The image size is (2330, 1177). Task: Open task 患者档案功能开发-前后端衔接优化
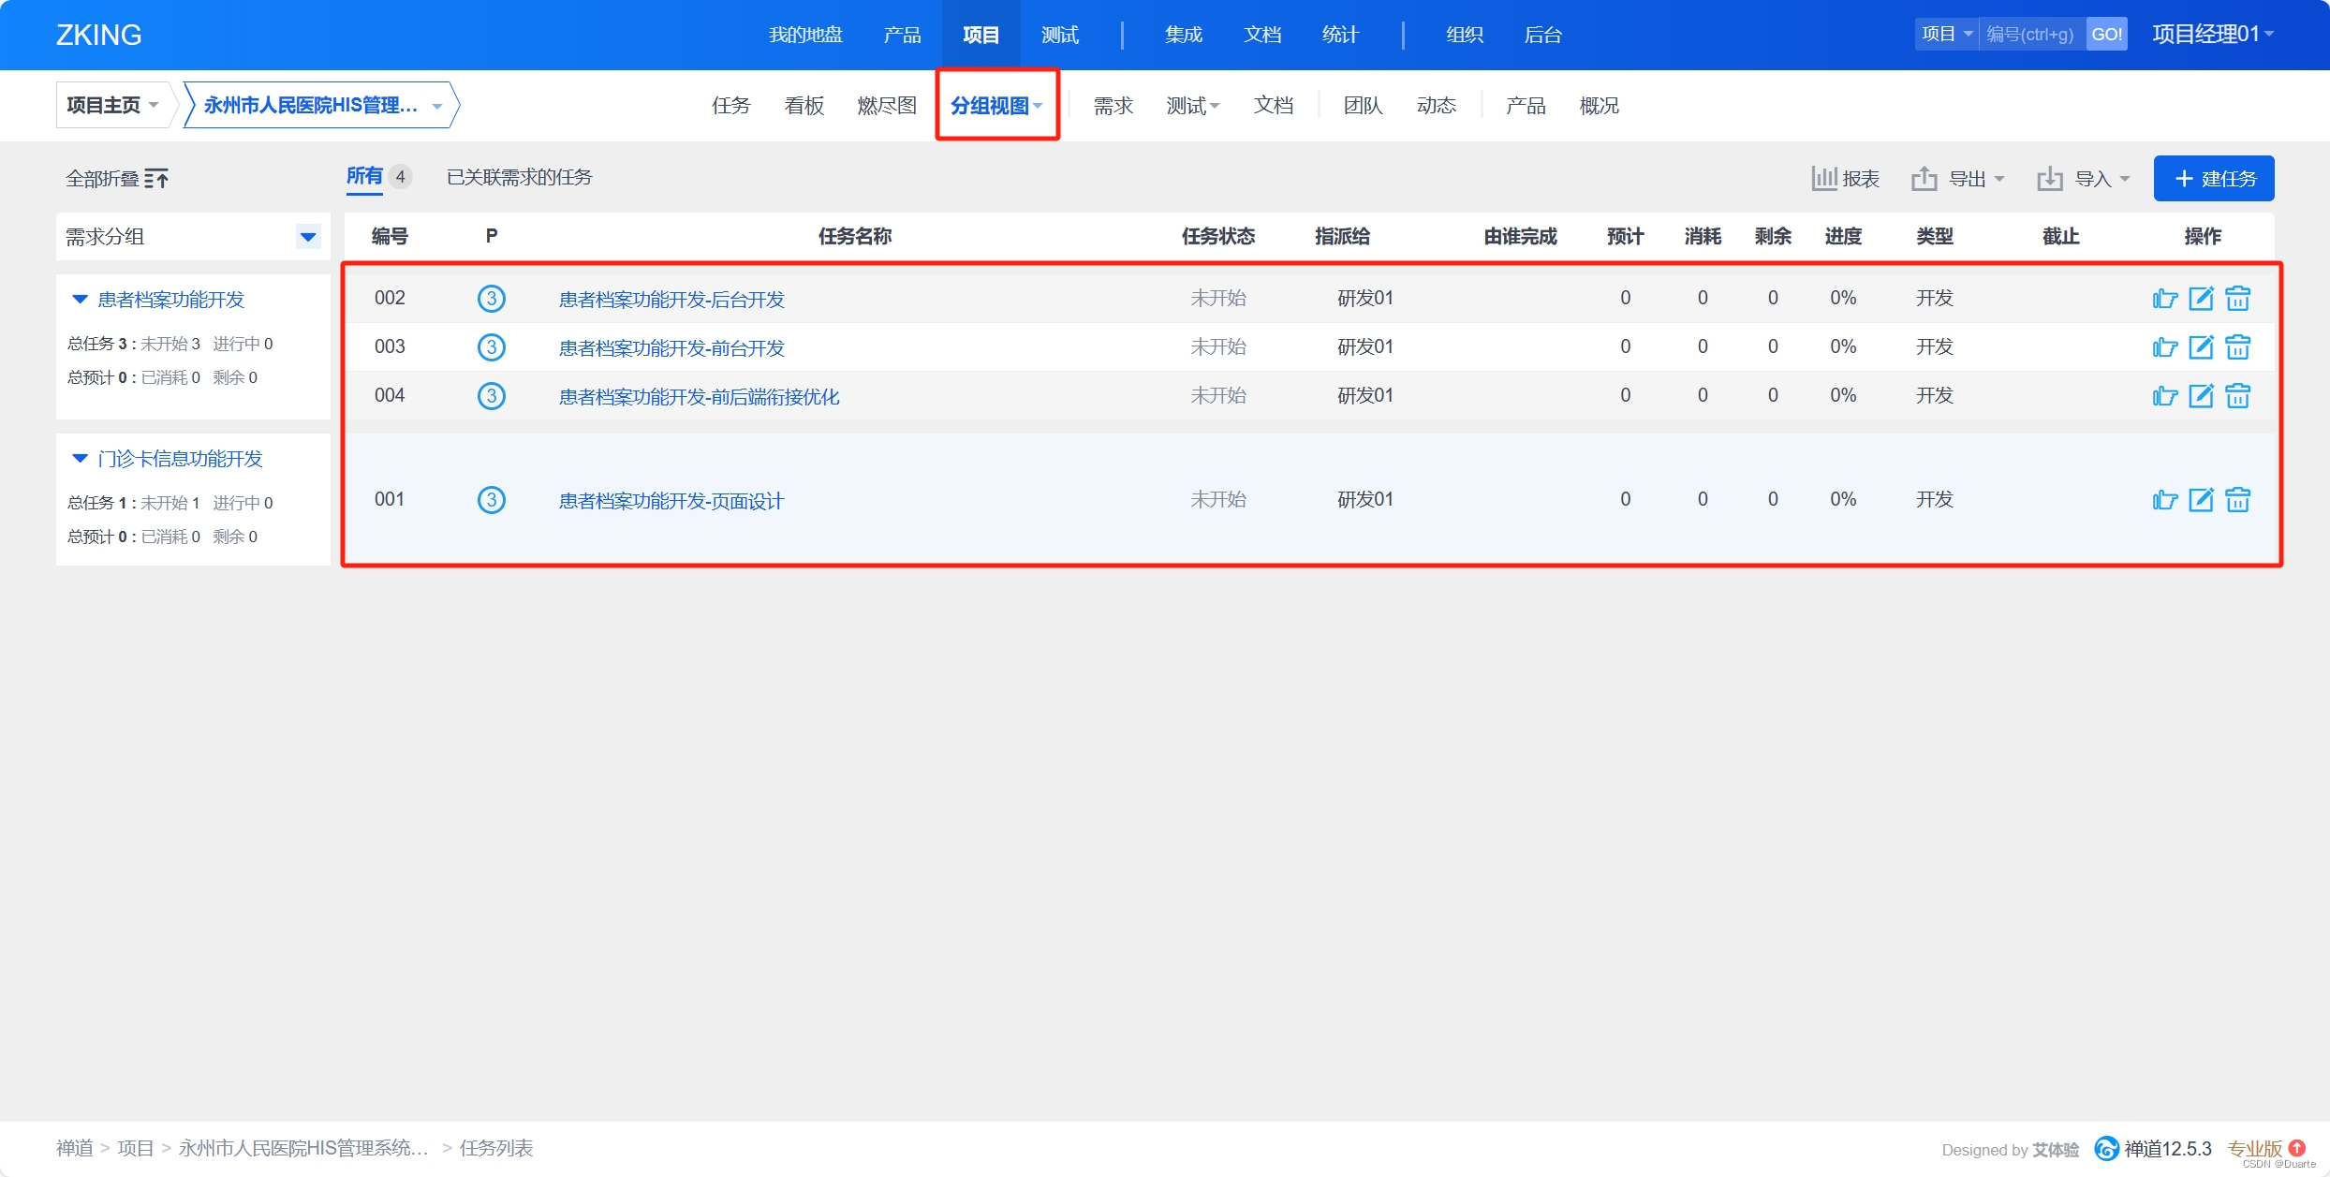tap(700, 397)
